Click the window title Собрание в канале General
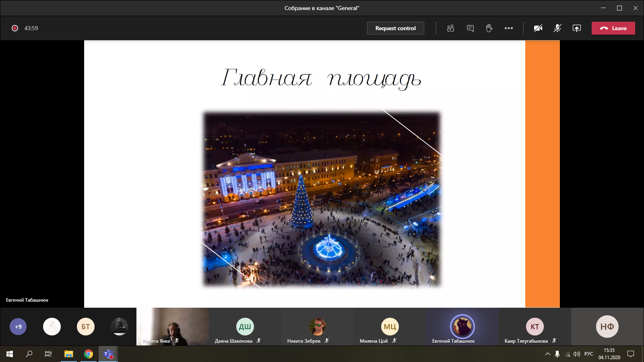Screen dimensions: 644x362 pyautogui.click(x=322, y=8)
